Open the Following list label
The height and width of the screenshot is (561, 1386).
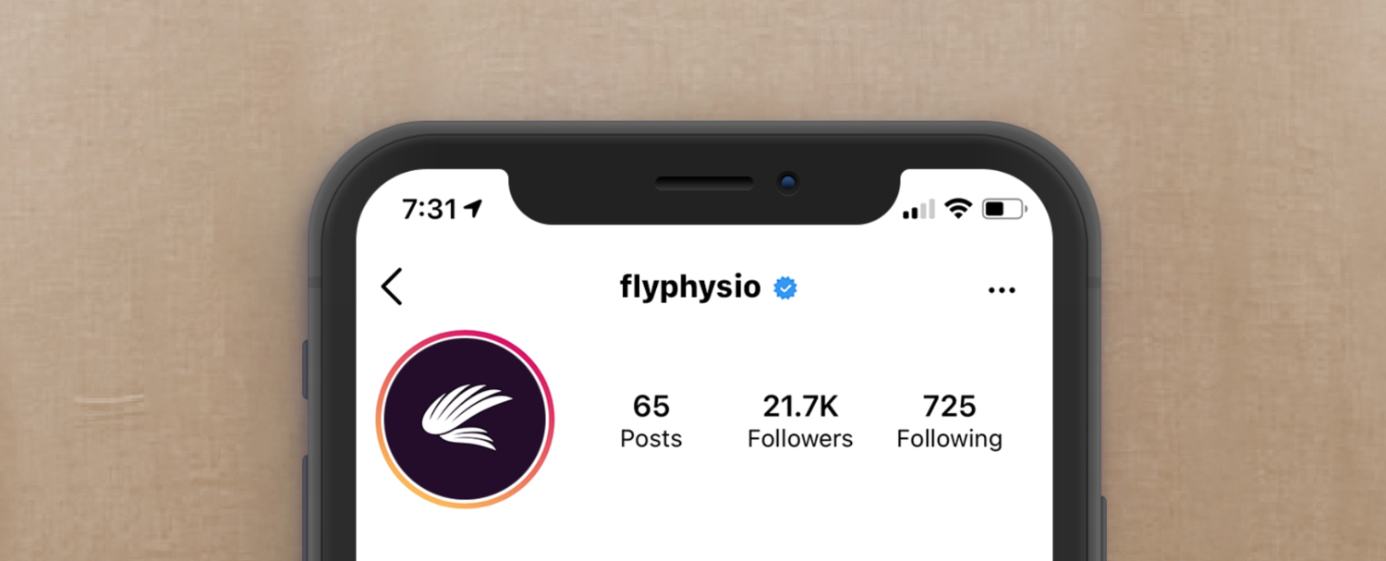point(950,439)
